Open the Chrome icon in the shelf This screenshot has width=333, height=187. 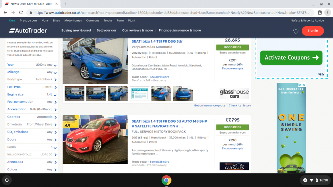click(166, 180)
